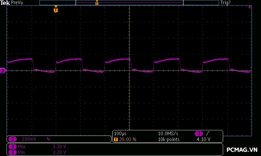261x156 pixels.
Task: Click the channel 3 ground reference marker
Action: [x=3, y=71]
